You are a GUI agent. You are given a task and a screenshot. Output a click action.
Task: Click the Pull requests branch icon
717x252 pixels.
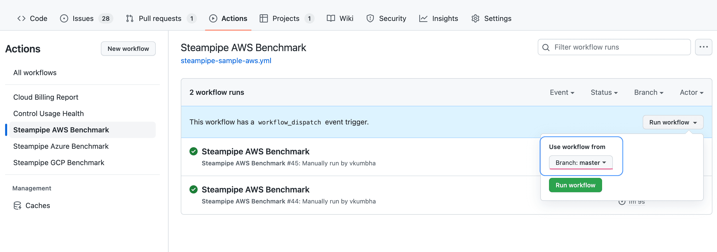pyautogui.click(x=130, y=18)
